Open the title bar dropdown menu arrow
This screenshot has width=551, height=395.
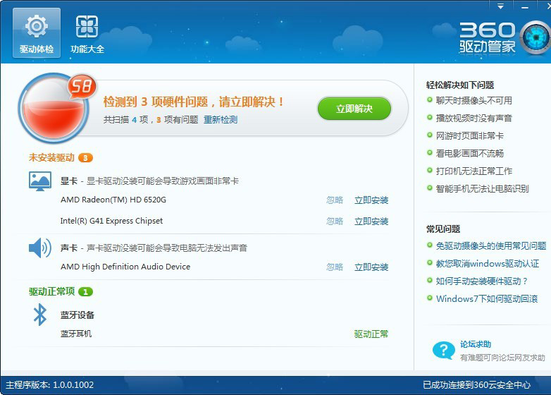click(x=501, y=6)
